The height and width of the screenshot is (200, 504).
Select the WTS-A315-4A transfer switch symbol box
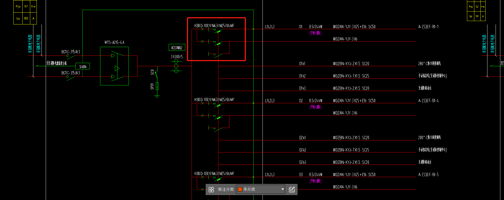point(114,66)
